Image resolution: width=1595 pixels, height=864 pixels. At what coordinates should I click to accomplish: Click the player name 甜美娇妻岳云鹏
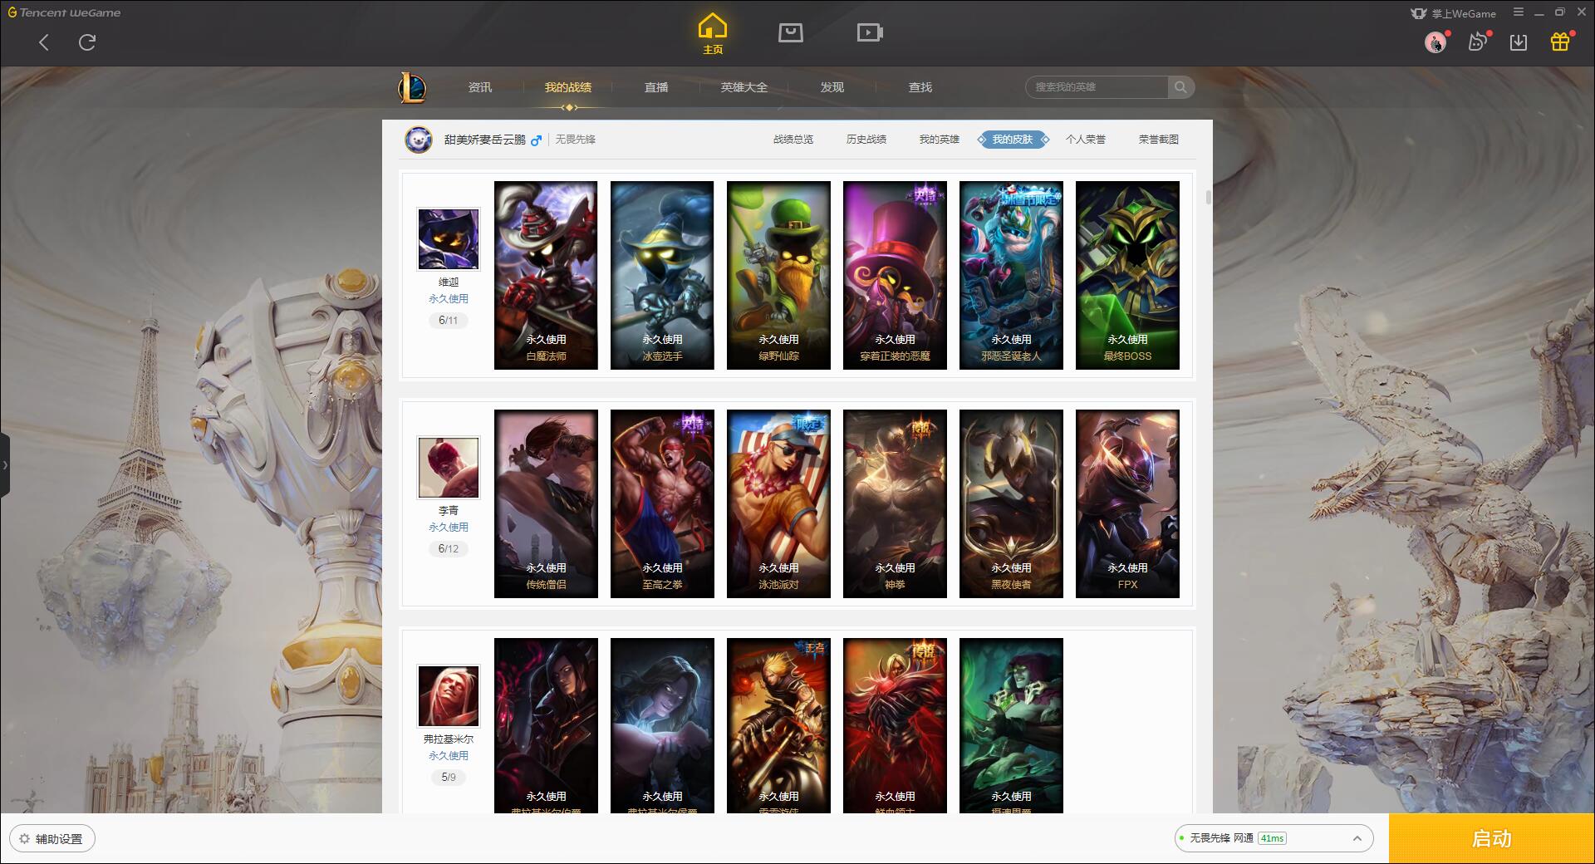click(485, 140)
